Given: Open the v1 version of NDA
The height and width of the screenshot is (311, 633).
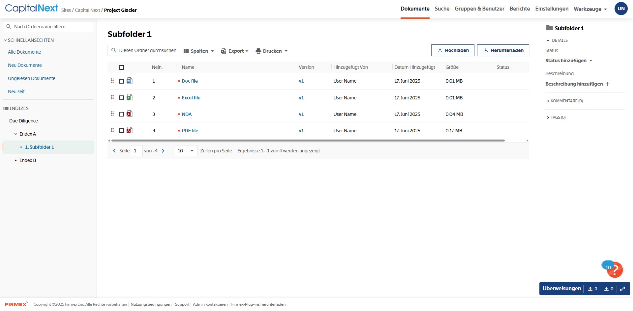Looking at the screenshot, I should point(301,114).
